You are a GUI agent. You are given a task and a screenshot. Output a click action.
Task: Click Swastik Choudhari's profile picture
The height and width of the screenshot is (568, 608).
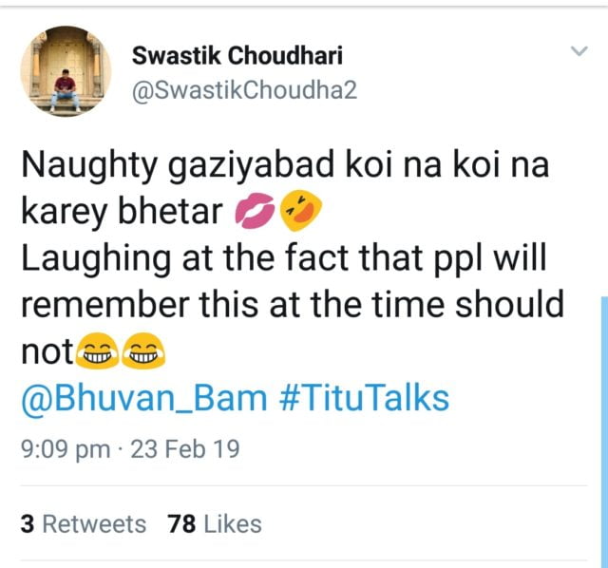(65, 72)
